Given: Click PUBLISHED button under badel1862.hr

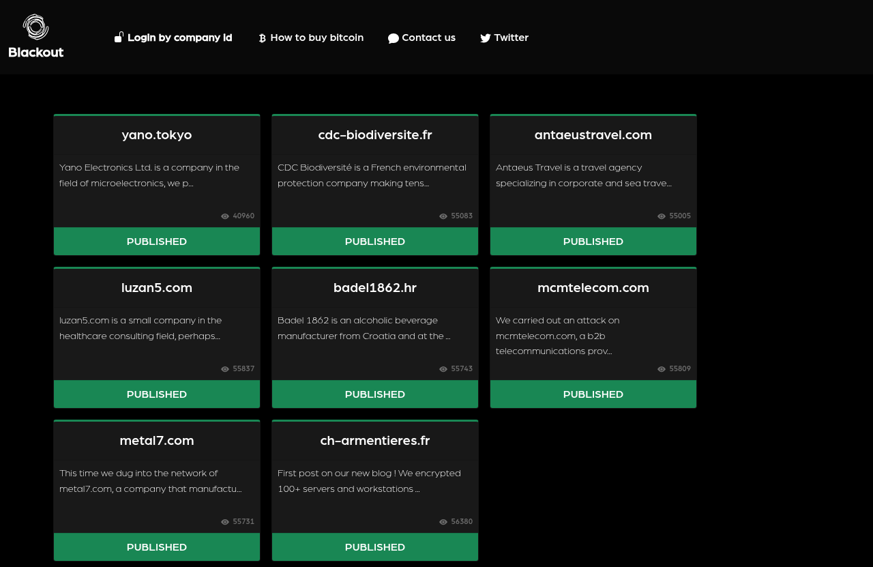Looking at the screenshot, I should click(375, 394).
